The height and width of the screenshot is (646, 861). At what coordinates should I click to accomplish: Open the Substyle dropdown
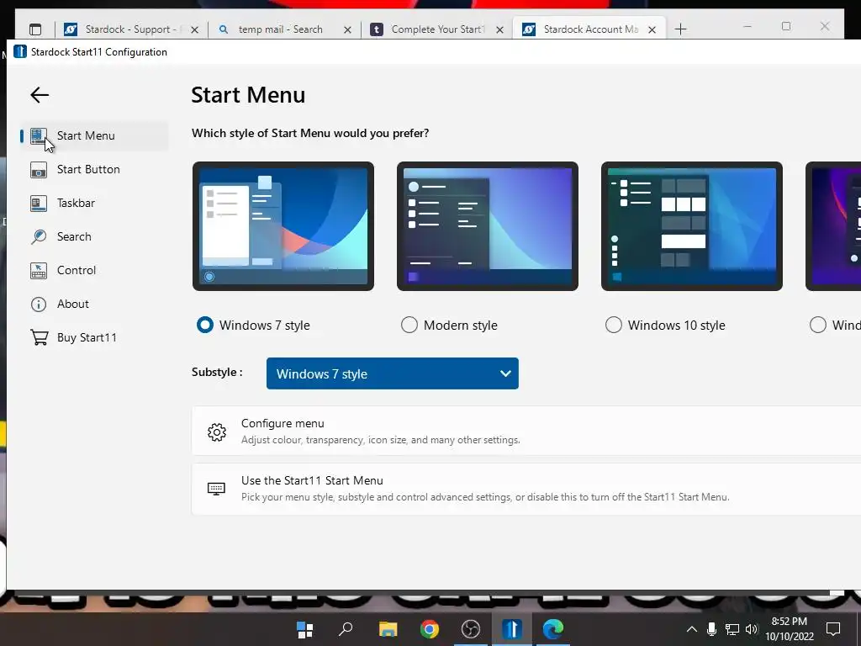(x=392, y=373)
